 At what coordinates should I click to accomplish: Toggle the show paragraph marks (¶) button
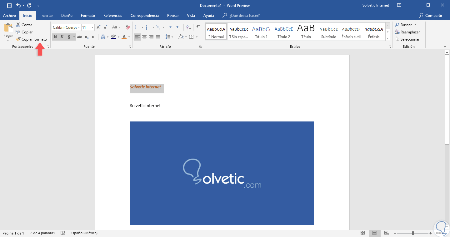[x=198, y=27]
